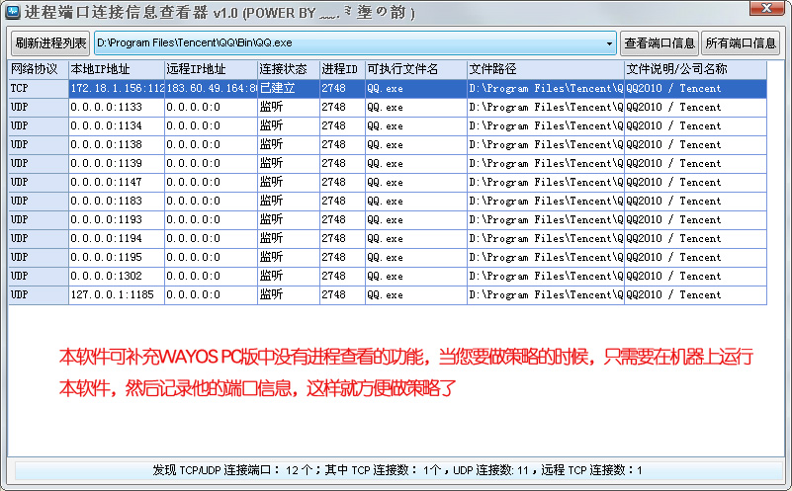Screen dimensions: 792x491
Task: Close the port viewer window
Action: (x=766, y=8)
